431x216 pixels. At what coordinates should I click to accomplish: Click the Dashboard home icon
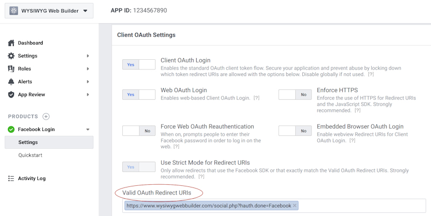(11, 43)
